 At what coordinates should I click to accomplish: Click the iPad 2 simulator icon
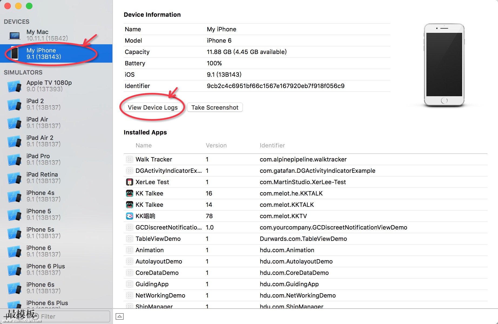15,105
